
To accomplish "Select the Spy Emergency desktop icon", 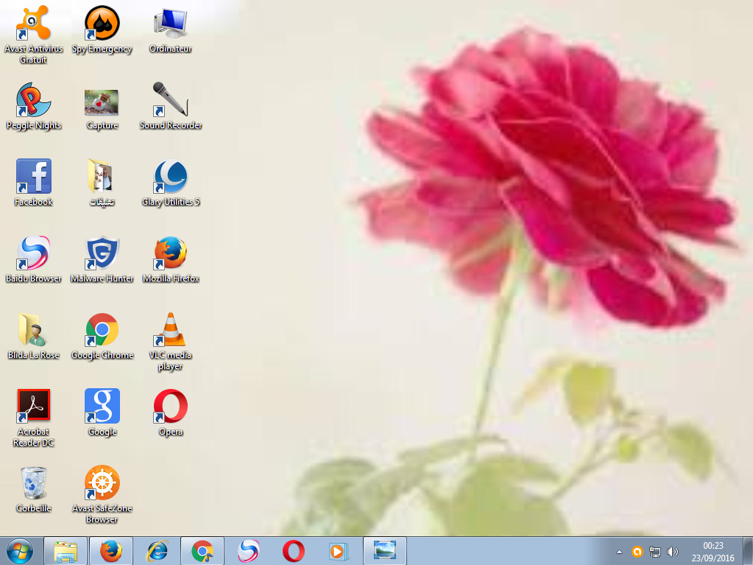I will click(x=102, y=24).
